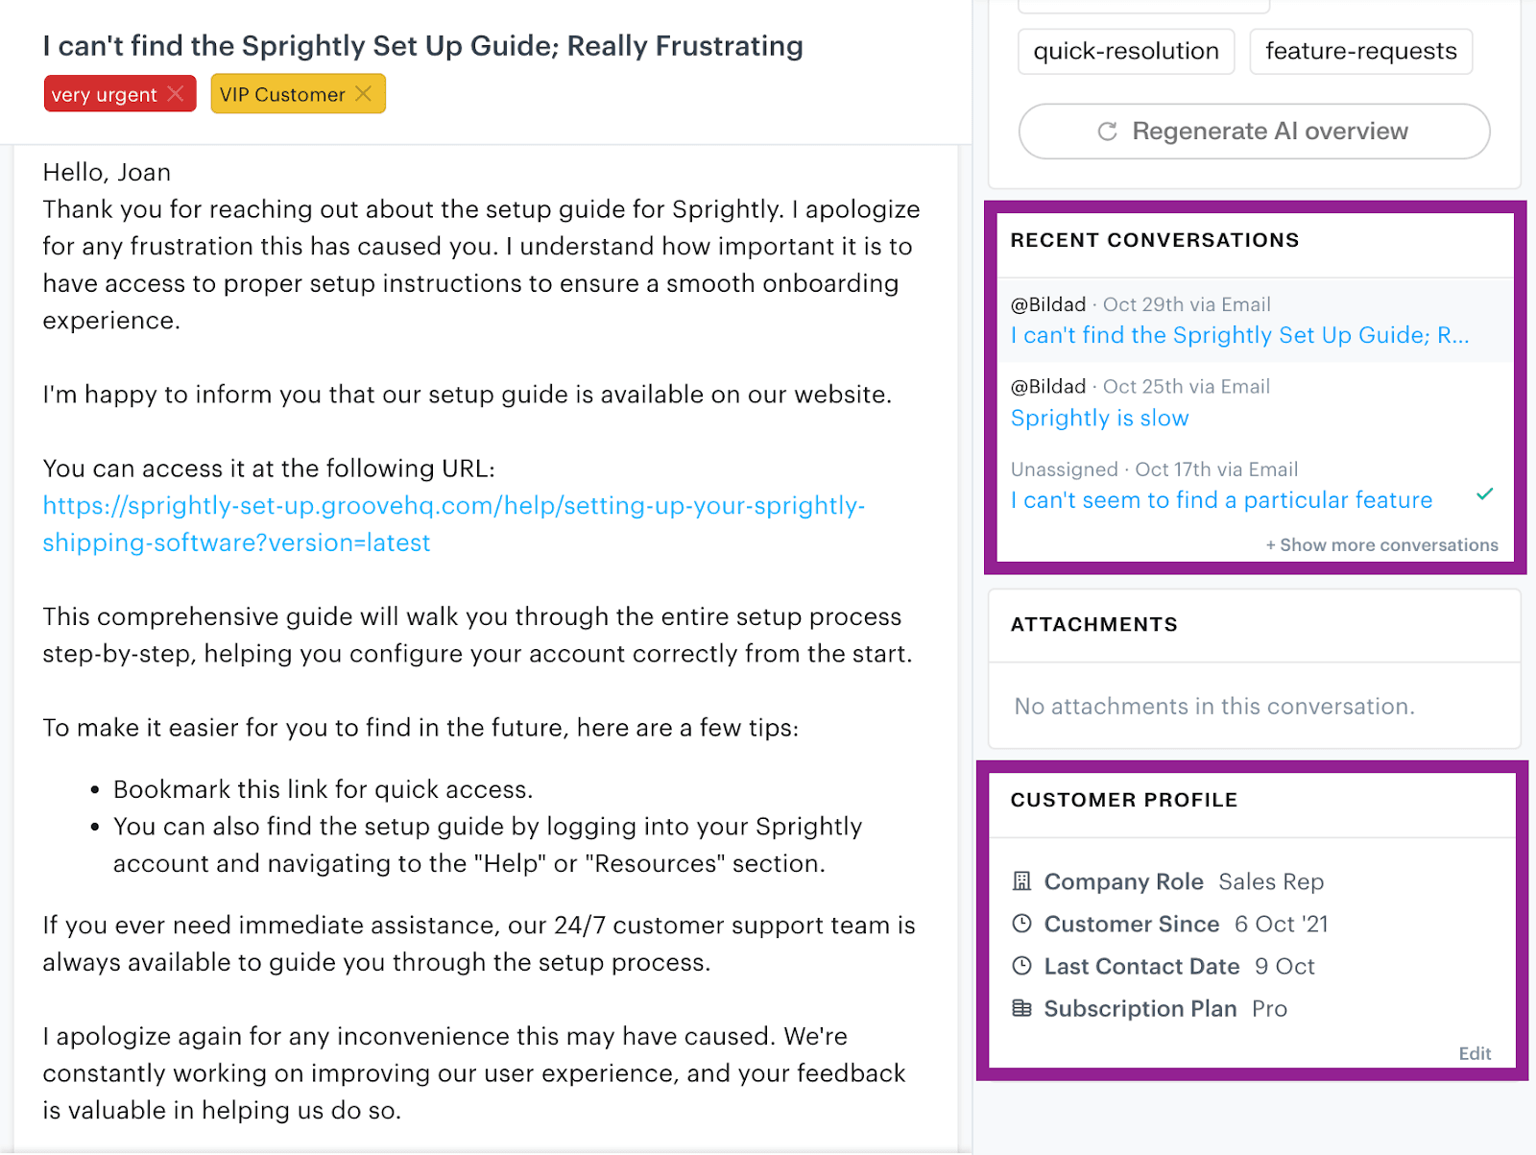
Task: Open the Sprightly setup guide URL
Action: click(453, 523)
